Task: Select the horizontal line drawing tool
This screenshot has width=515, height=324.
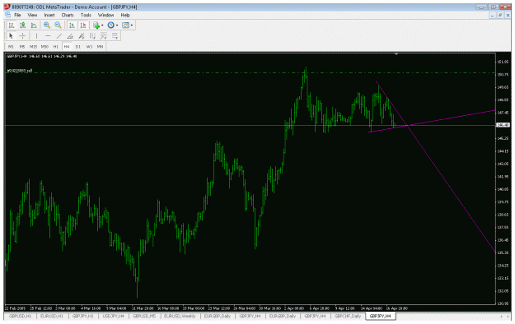Action: [48, 36]
